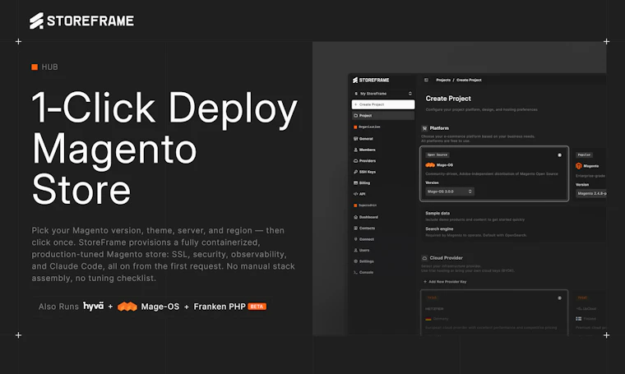This screenshot has width=625, height=374.
Task: Click the Platform shopping cart icon
Action: [424, 128]
